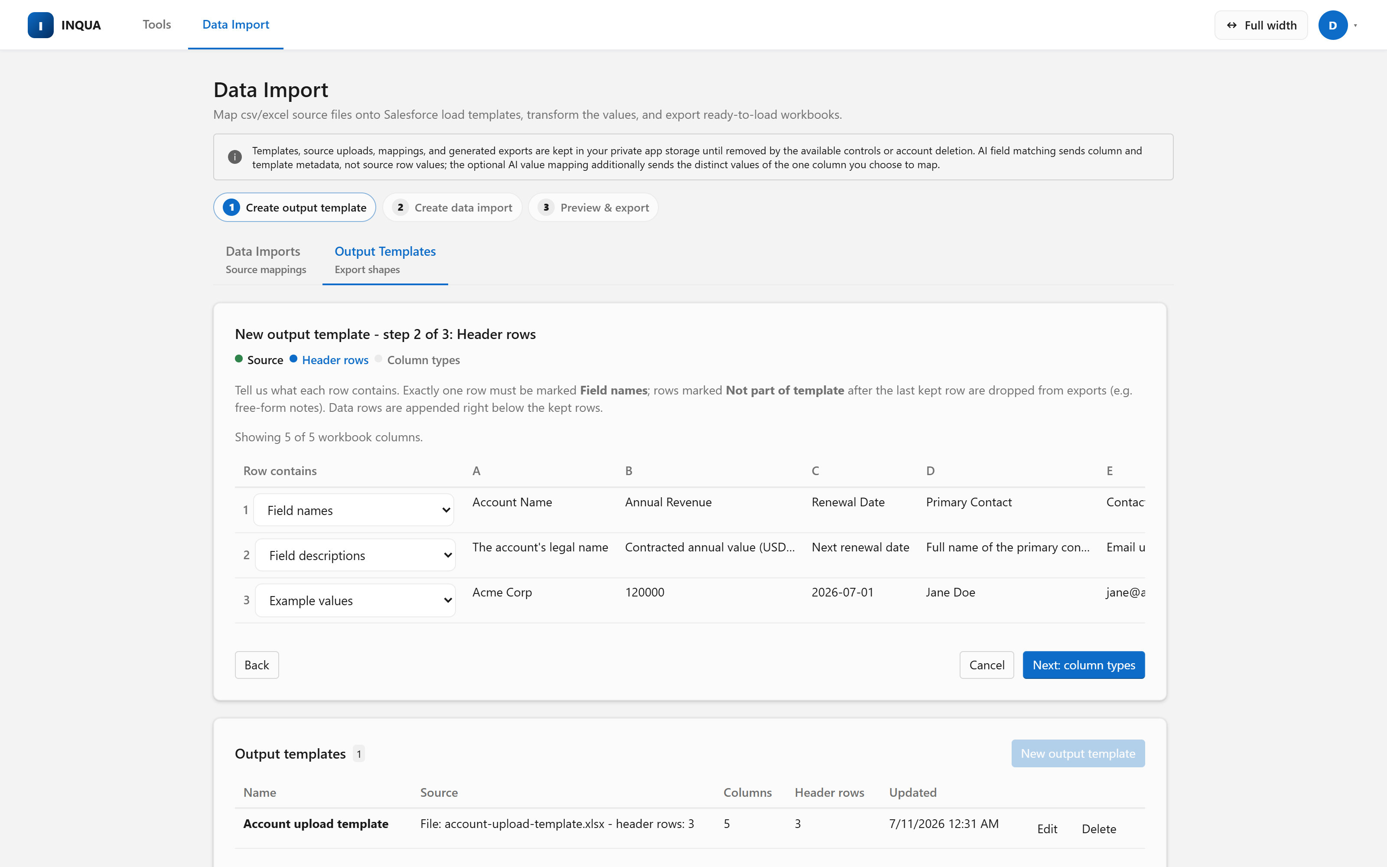Open the Tools nav item
Screen dimensions: 1387x867
pyautogui.click(x=156, y=25)
